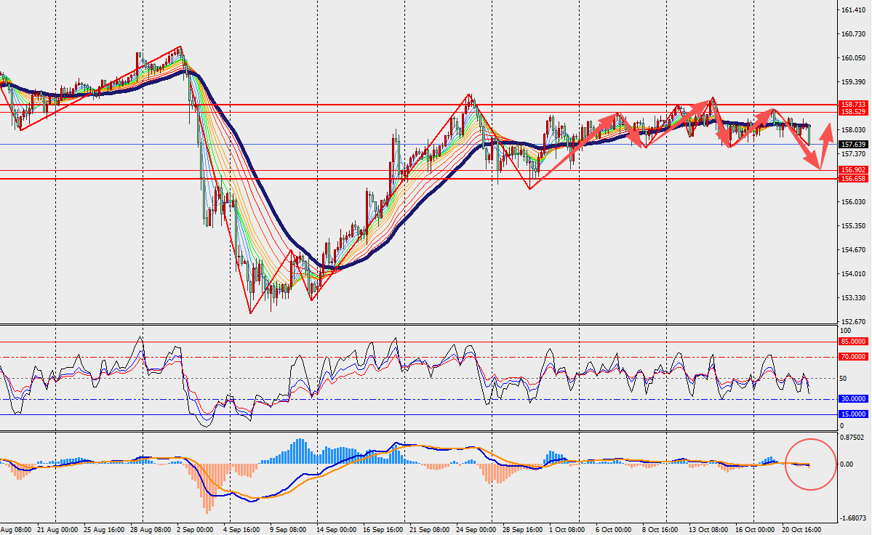Click the 6 Oct 00:00 time axis label
The width and height of the screenshot is (872, 535).
pos(614,529)
